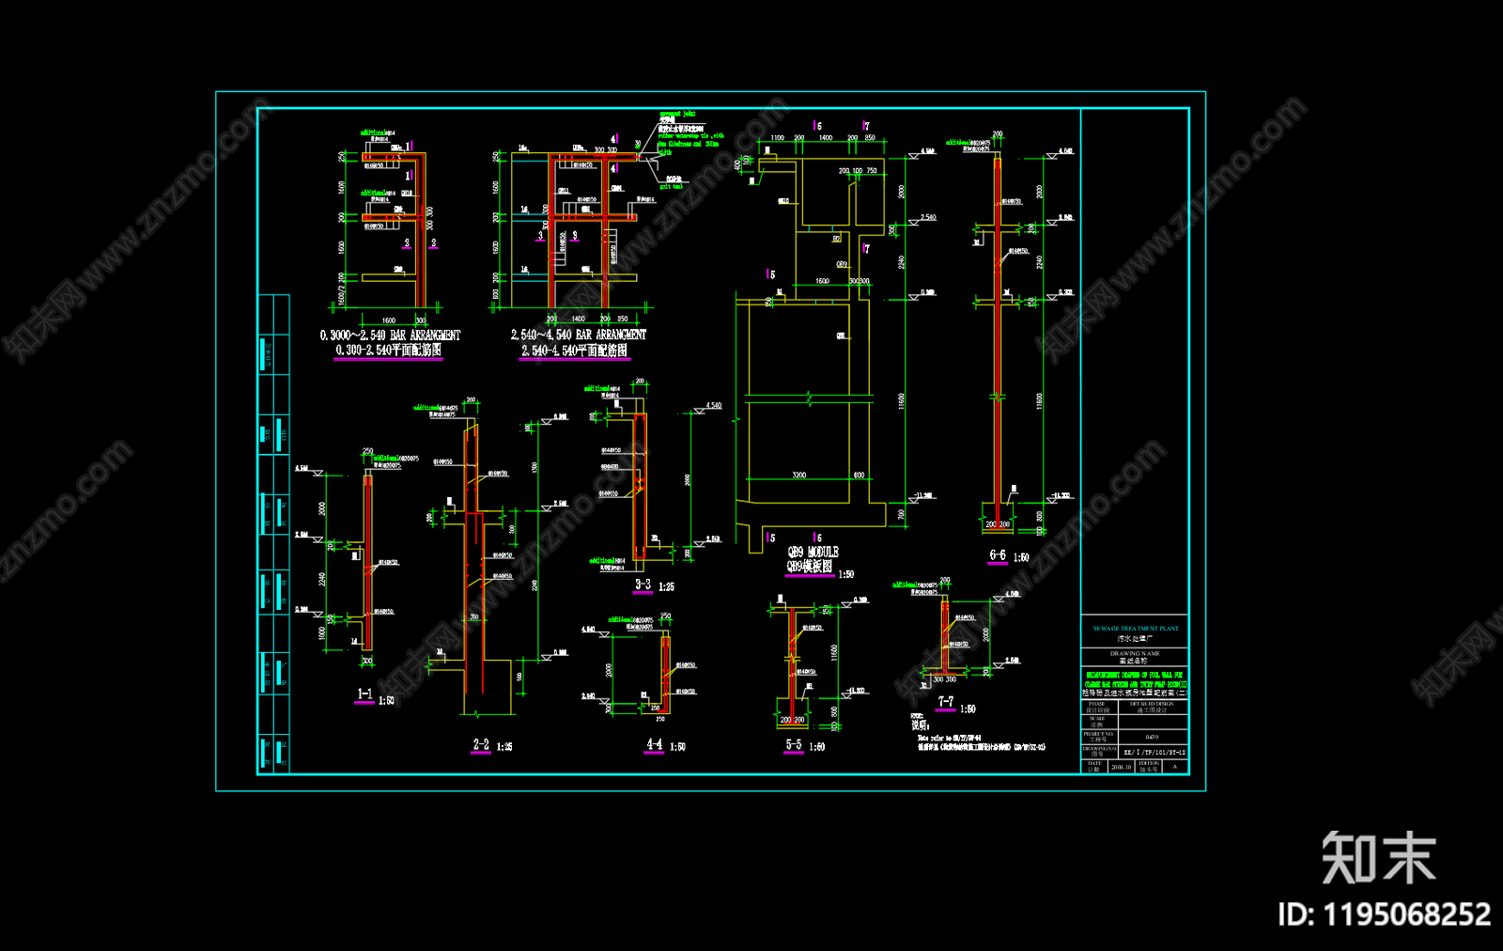The height and width of the screenshot is (951, 1503).
Task: Select SEWAGE TREATMENT PLANT title block cell
Action: [1135, 632]
